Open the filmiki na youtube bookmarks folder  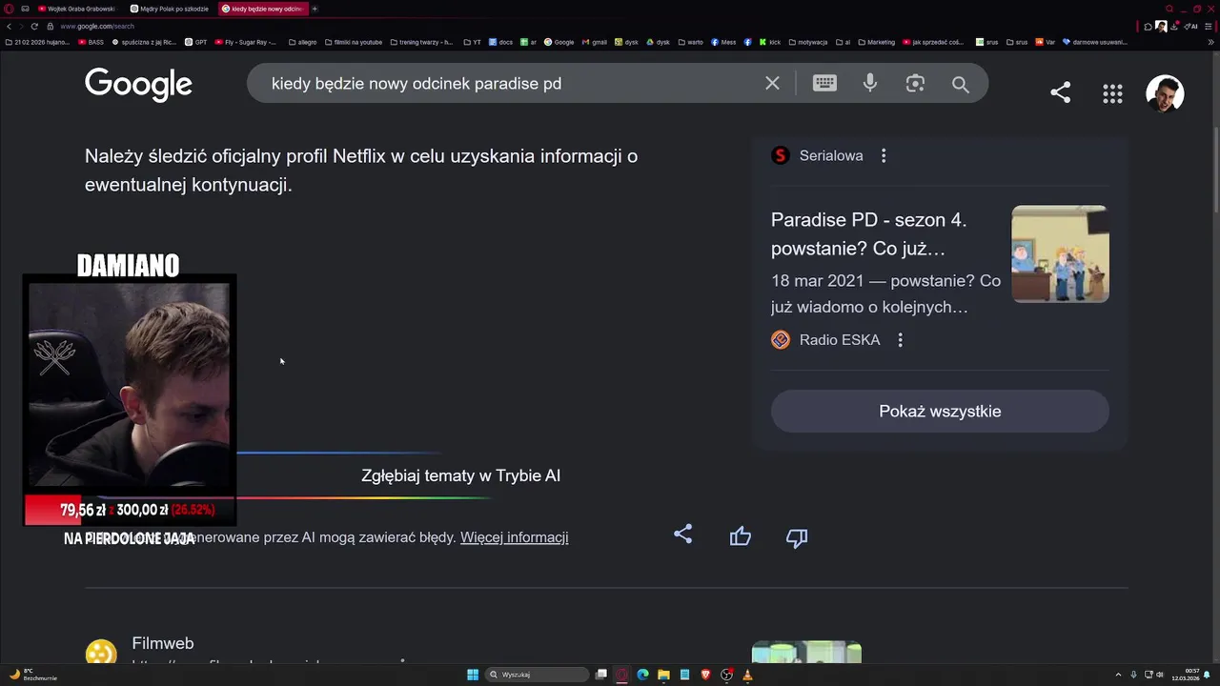click(x=354, y=42)
